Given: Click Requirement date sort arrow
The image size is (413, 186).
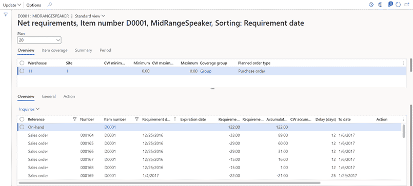Looking at the screenshot, I should coord(175,119).
